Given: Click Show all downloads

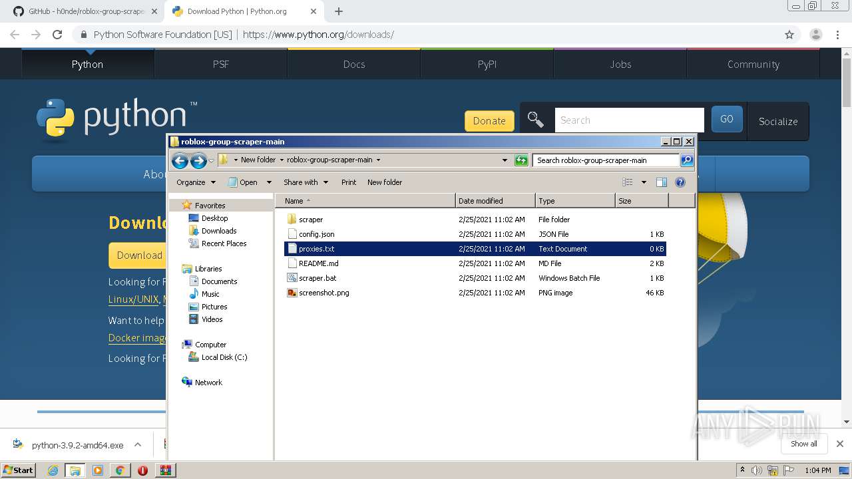Looking at the screenshot, I should pyautogui.click(x=804, y=444).
